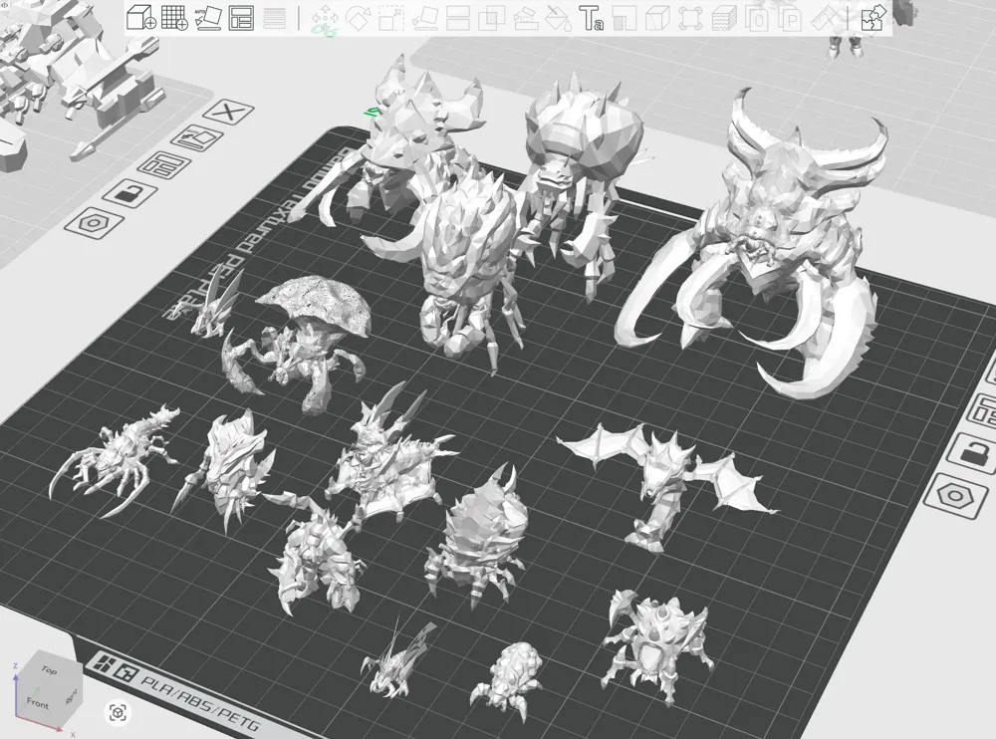Image resolution: width=996 pixels, height=739 pixels.
Task: Click the PLA/ABS/PETG plate label
Action: click(200, 704)
